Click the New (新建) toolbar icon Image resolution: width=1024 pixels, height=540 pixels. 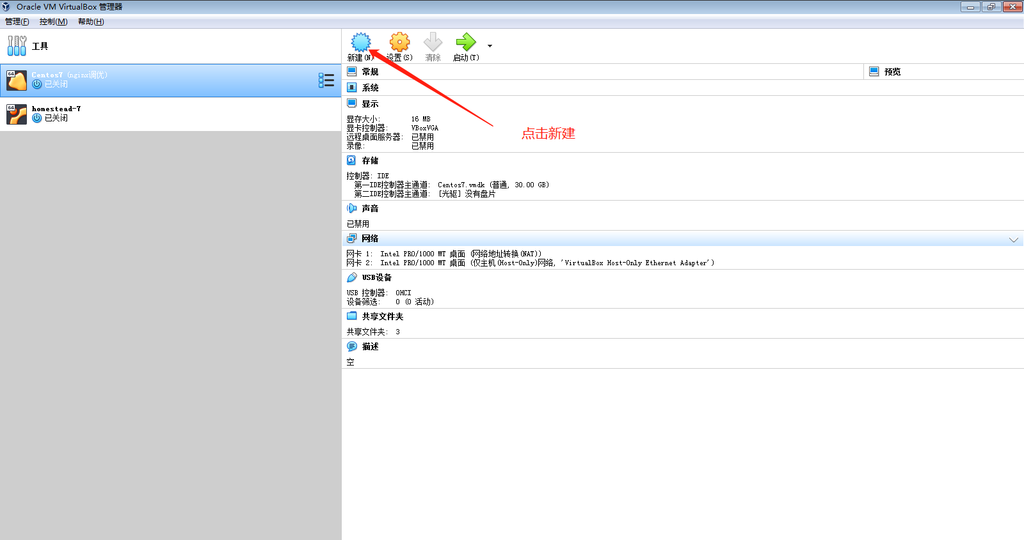coord(361,42)
